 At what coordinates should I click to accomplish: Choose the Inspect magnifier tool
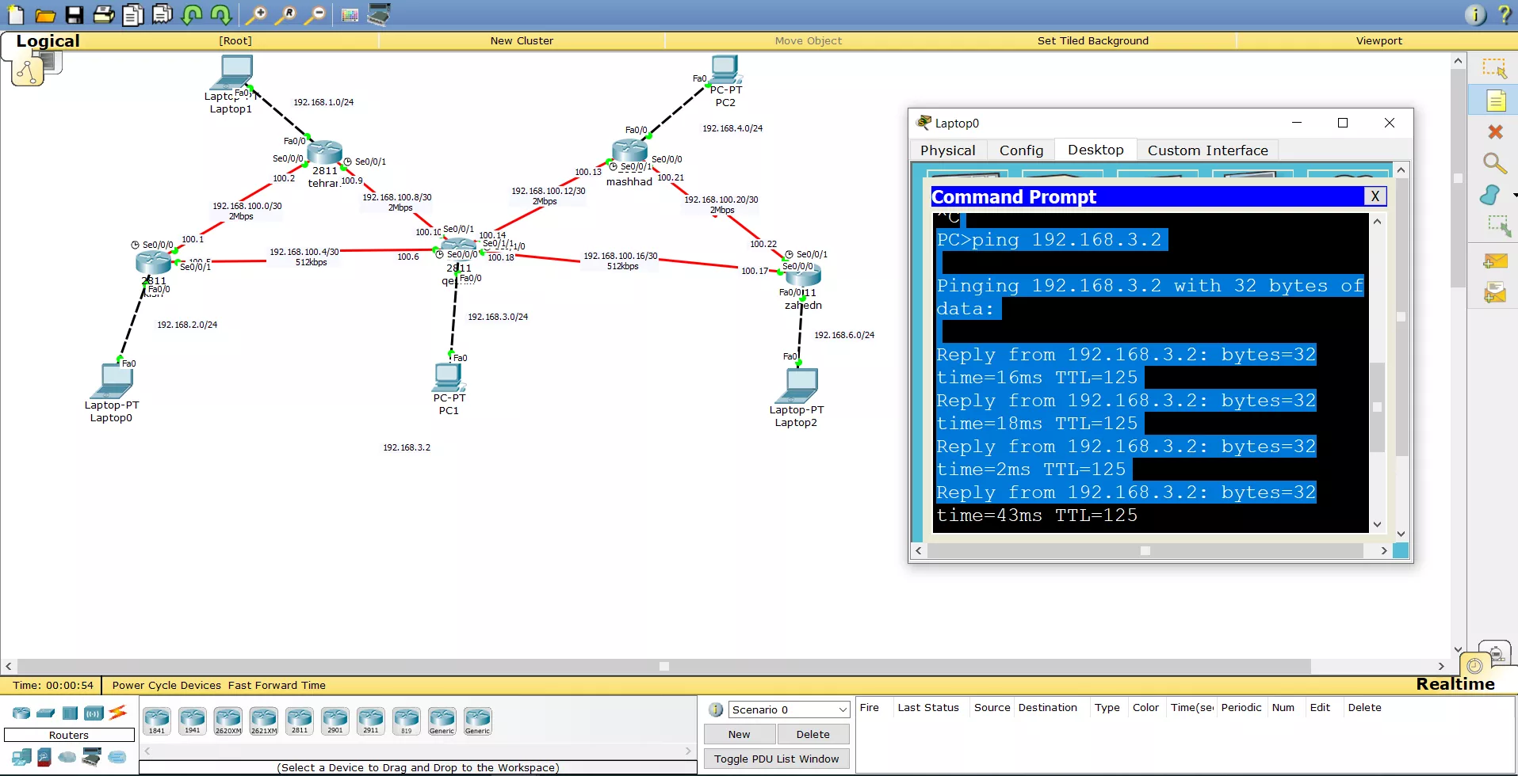[x=1495, y=163]
